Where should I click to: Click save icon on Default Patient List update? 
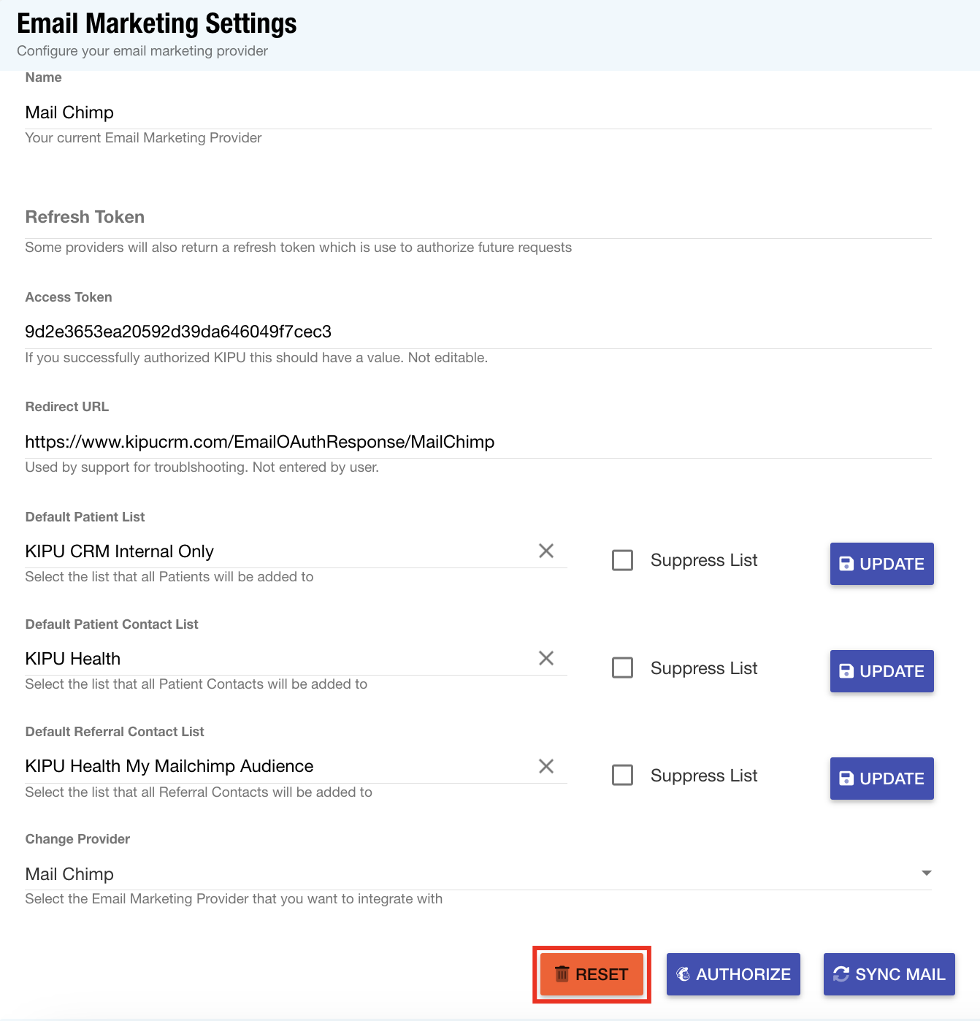pos(846,564)
